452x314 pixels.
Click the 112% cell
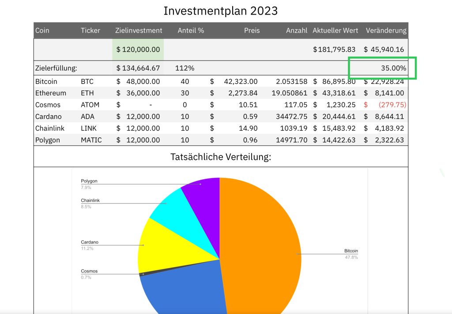click(185, 68)
